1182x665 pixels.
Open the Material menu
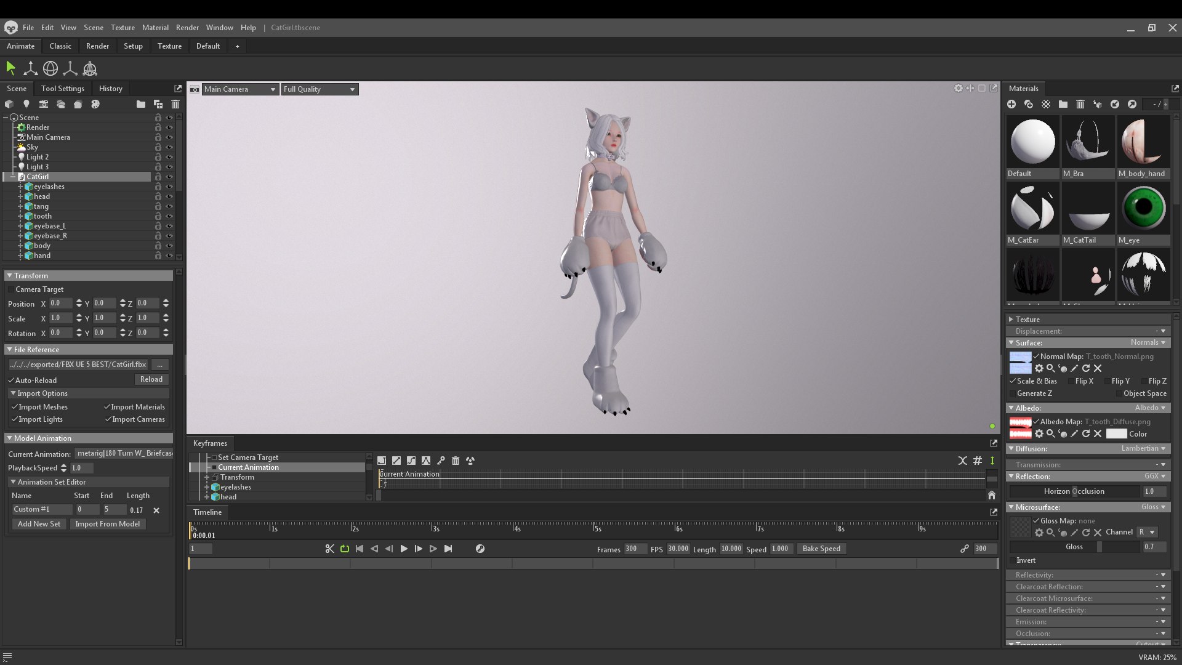155,28
